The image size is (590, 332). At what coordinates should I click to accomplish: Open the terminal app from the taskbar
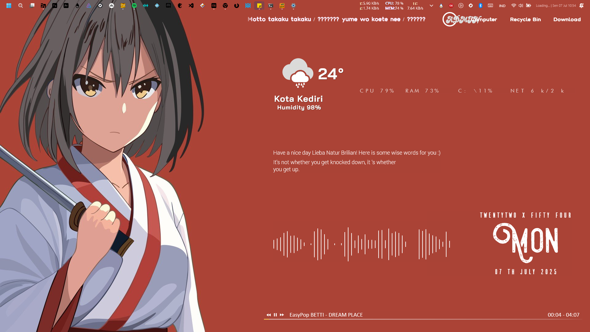tap(271, 6)
